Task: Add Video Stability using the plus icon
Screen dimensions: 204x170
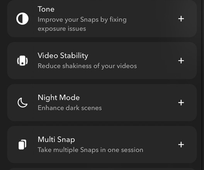Action: pos(181,61)
